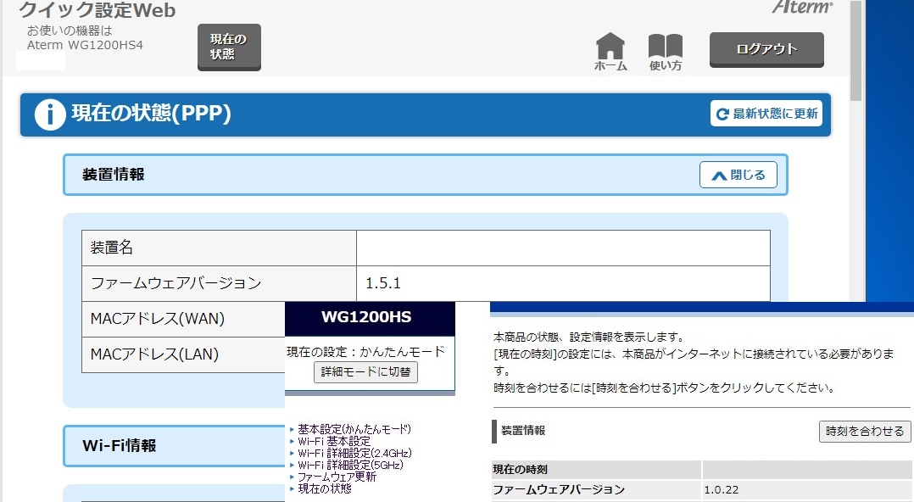Collapse 装置情報 with 閉じる button
The height and width of the screenshot is (502, 914).
(738, 175)
